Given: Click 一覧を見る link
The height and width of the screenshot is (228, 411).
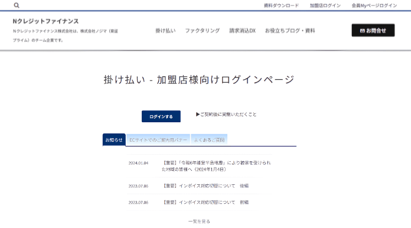Looking at the screenshot, I should [x=199, y=222].
